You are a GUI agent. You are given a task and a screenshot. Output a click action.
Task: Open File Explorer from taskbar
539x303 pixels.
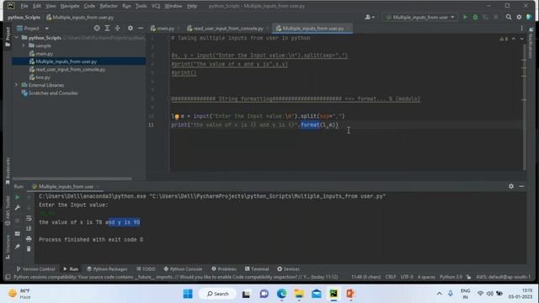coord(299,294)
